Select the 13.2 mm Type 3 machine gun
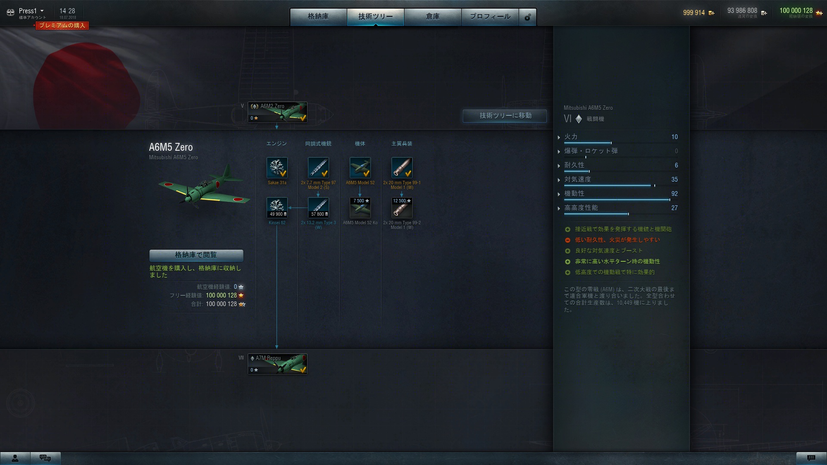The image size is (827, 465). 318,208
